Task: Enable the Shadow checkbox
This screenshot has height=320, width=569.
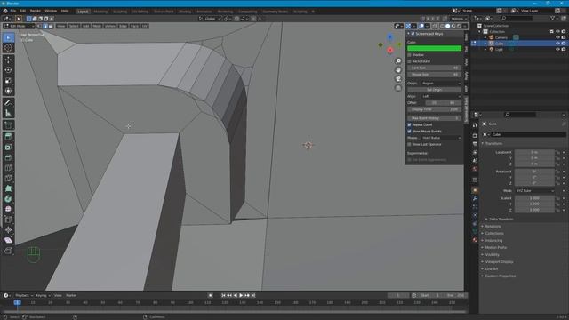Action: pos(409,55)
